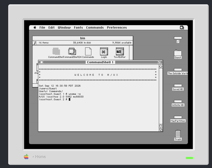This screenshot has width=212, height=168.
Task: Click the CommandShell 1 window title
Action: click(x=100, y=62)
